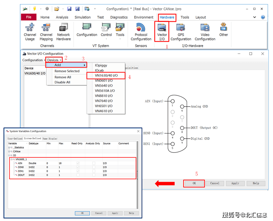Open Protocol Configuration under Sensors
Viewport: 273px width, 221px height.
click(x=141, y=32)
